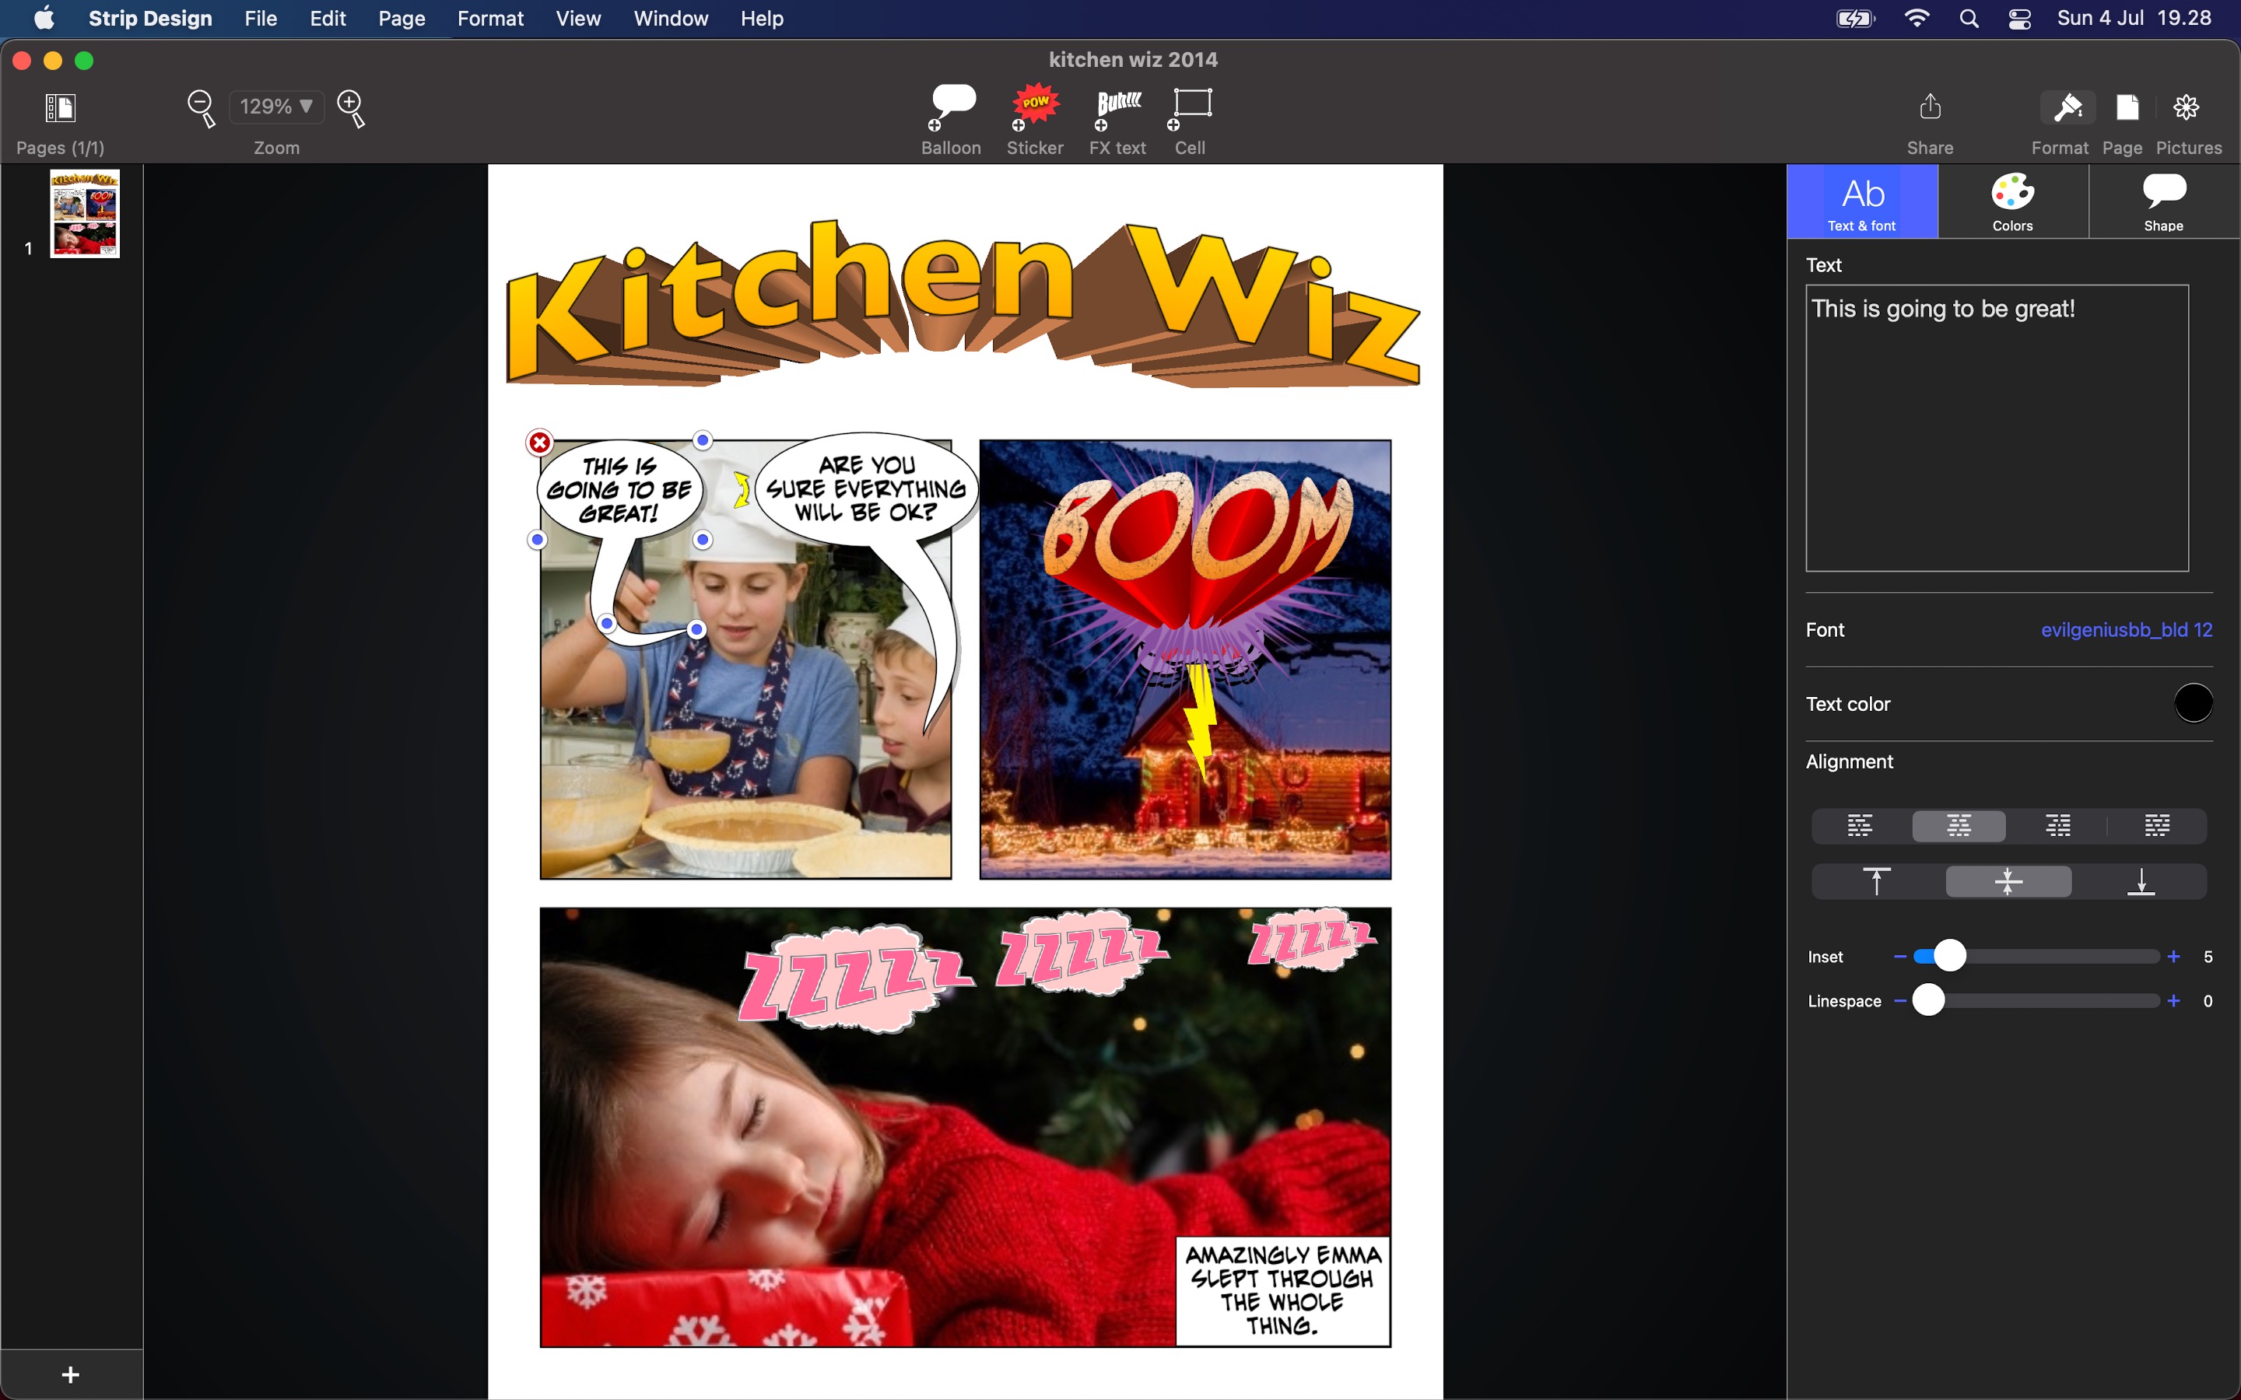Click the black Text color swatch
This screenshot has width=2241, height=1400.
2192,704
